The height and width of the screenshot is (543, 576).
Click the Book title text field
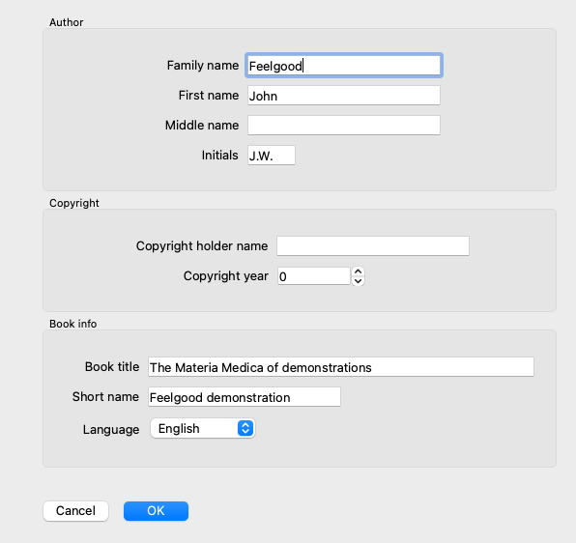(x=341, y=367)
